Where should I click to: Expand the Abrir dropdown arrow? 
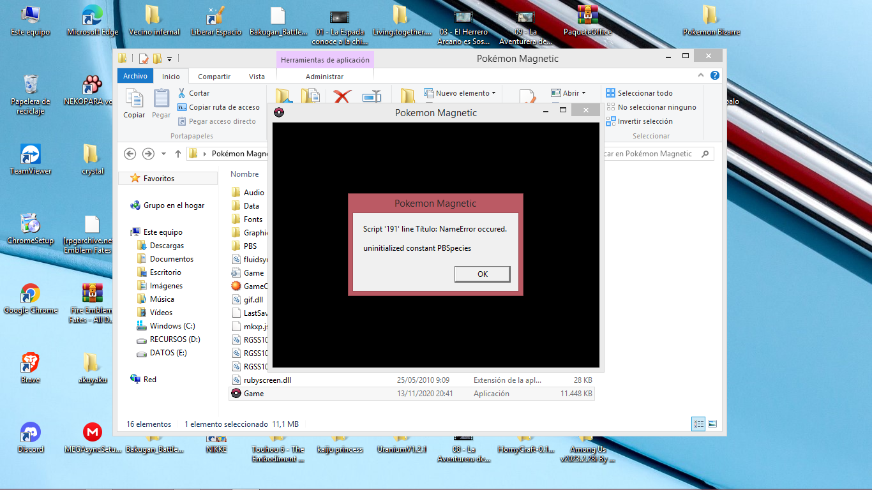tap(583, 93)
